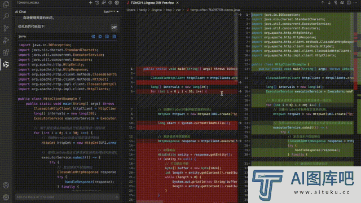This screenshot has height=203, width=361.
Task: Open the Search view in activity bar
Action: point(6,16)
